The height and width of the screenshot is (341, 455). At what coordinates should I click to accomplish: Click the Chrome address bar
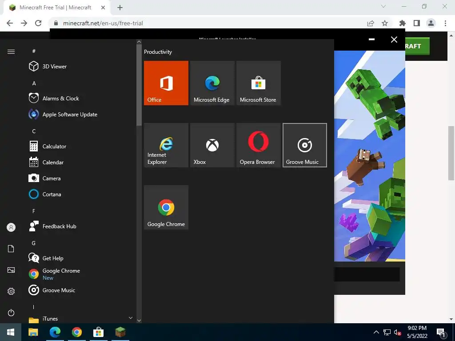coord(209,23)
